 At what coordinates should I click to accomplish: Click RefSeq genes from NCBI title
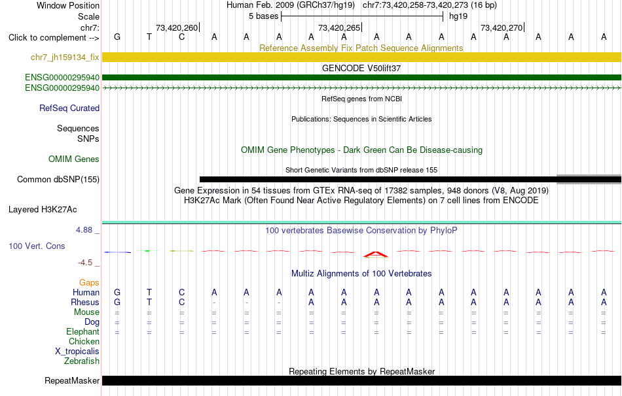tap(361, 99)
